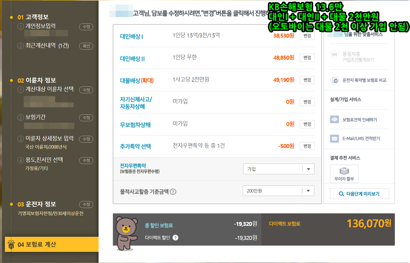Click 운전자 특약별 보험료 비교 text link

point(364,80)
